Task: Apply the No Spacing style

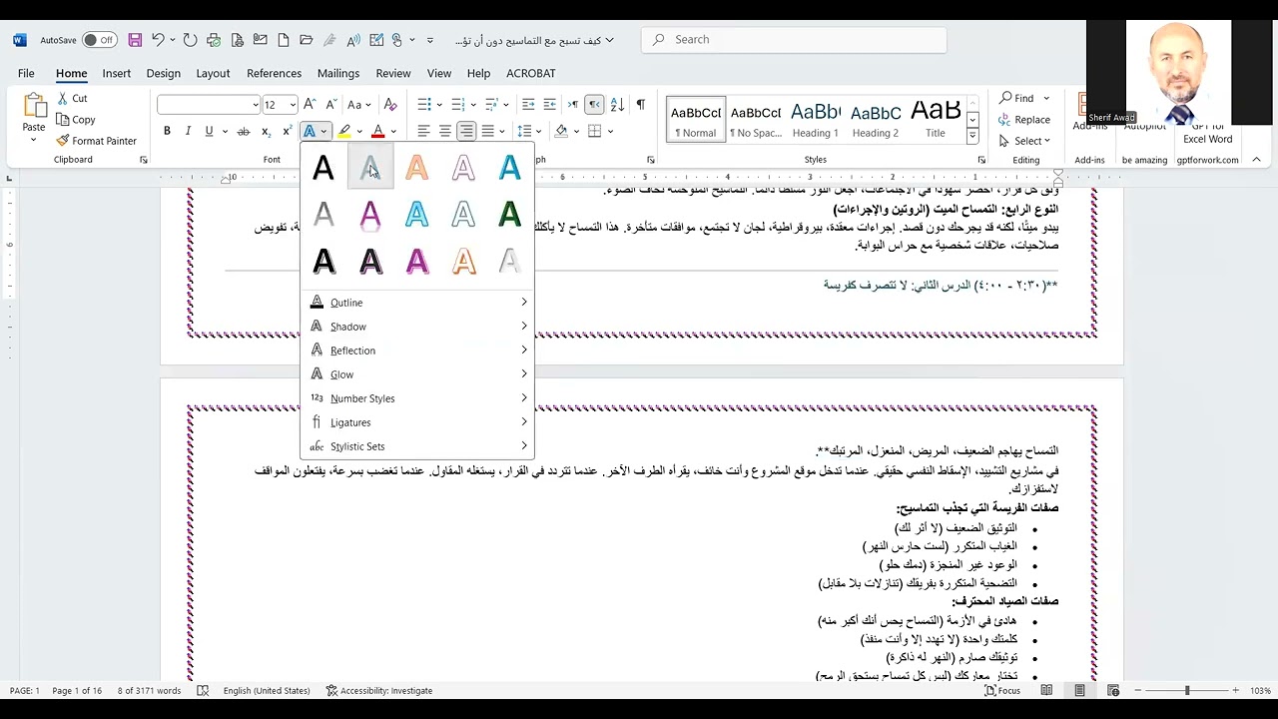Action: click(x=755, y=120)
